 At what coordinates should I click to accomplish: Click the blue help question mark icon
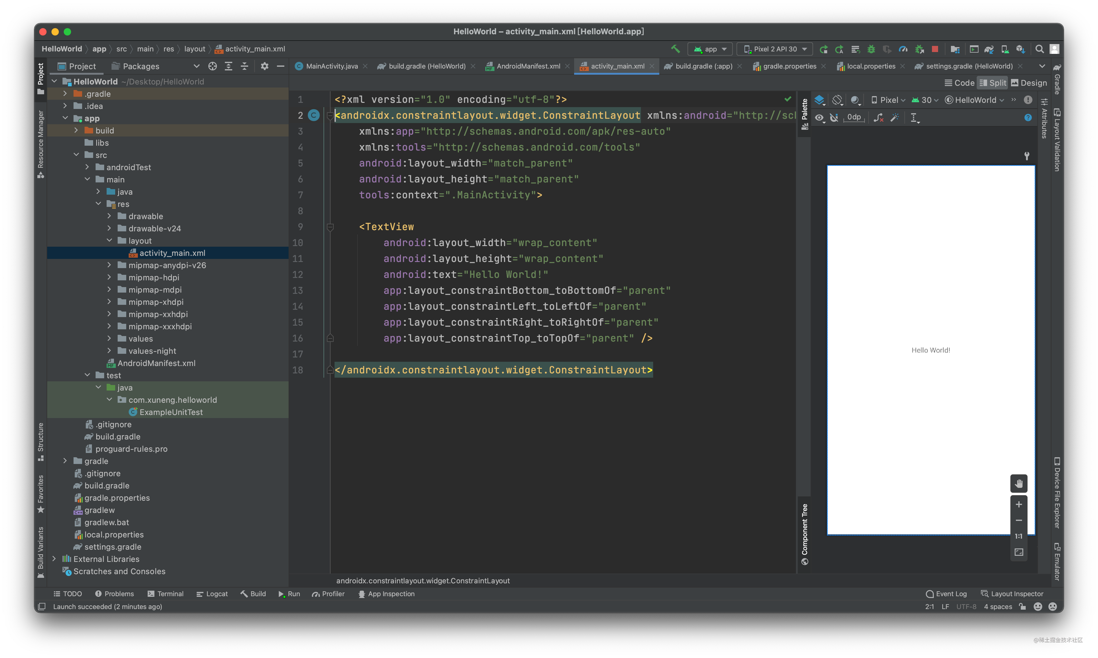coord(1028,118)
